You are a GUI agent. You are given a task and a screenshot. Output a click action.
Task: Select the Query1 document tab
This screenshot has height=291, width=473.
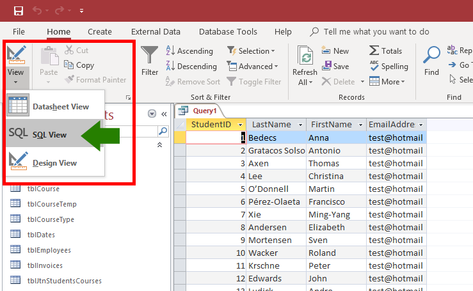coord(200,111)
